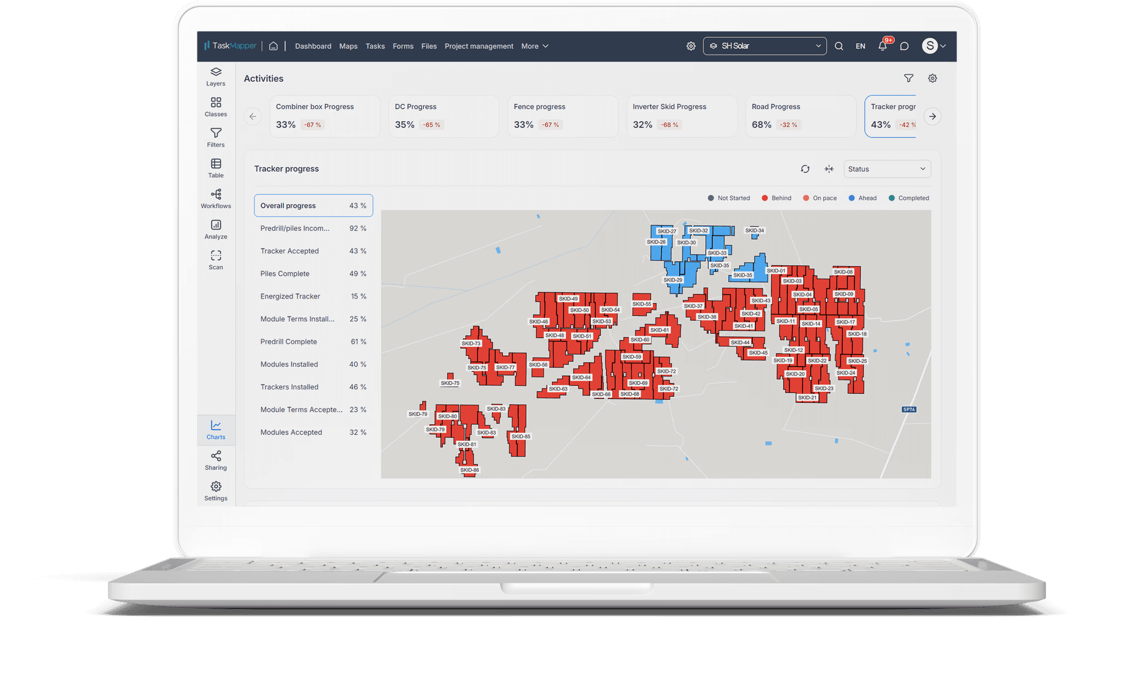Toggle the Behind legend status
This screenshot has height=693, width=1138.
(776, 198)
